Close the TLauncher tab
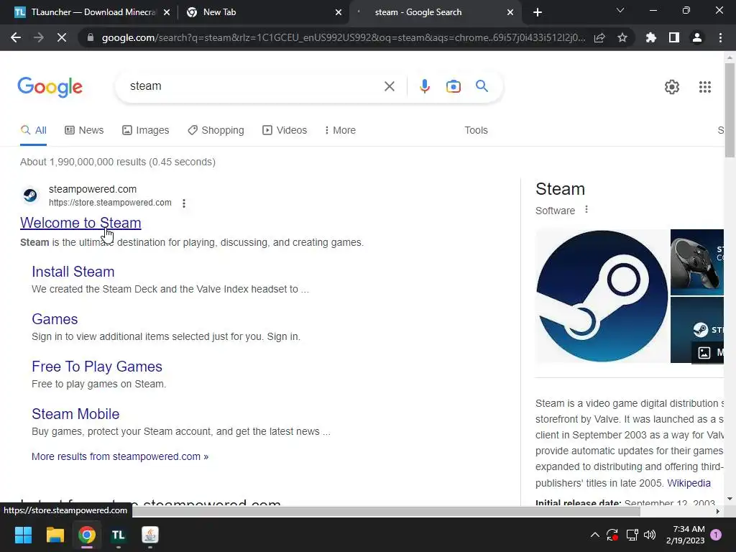 tap(167, 13)
